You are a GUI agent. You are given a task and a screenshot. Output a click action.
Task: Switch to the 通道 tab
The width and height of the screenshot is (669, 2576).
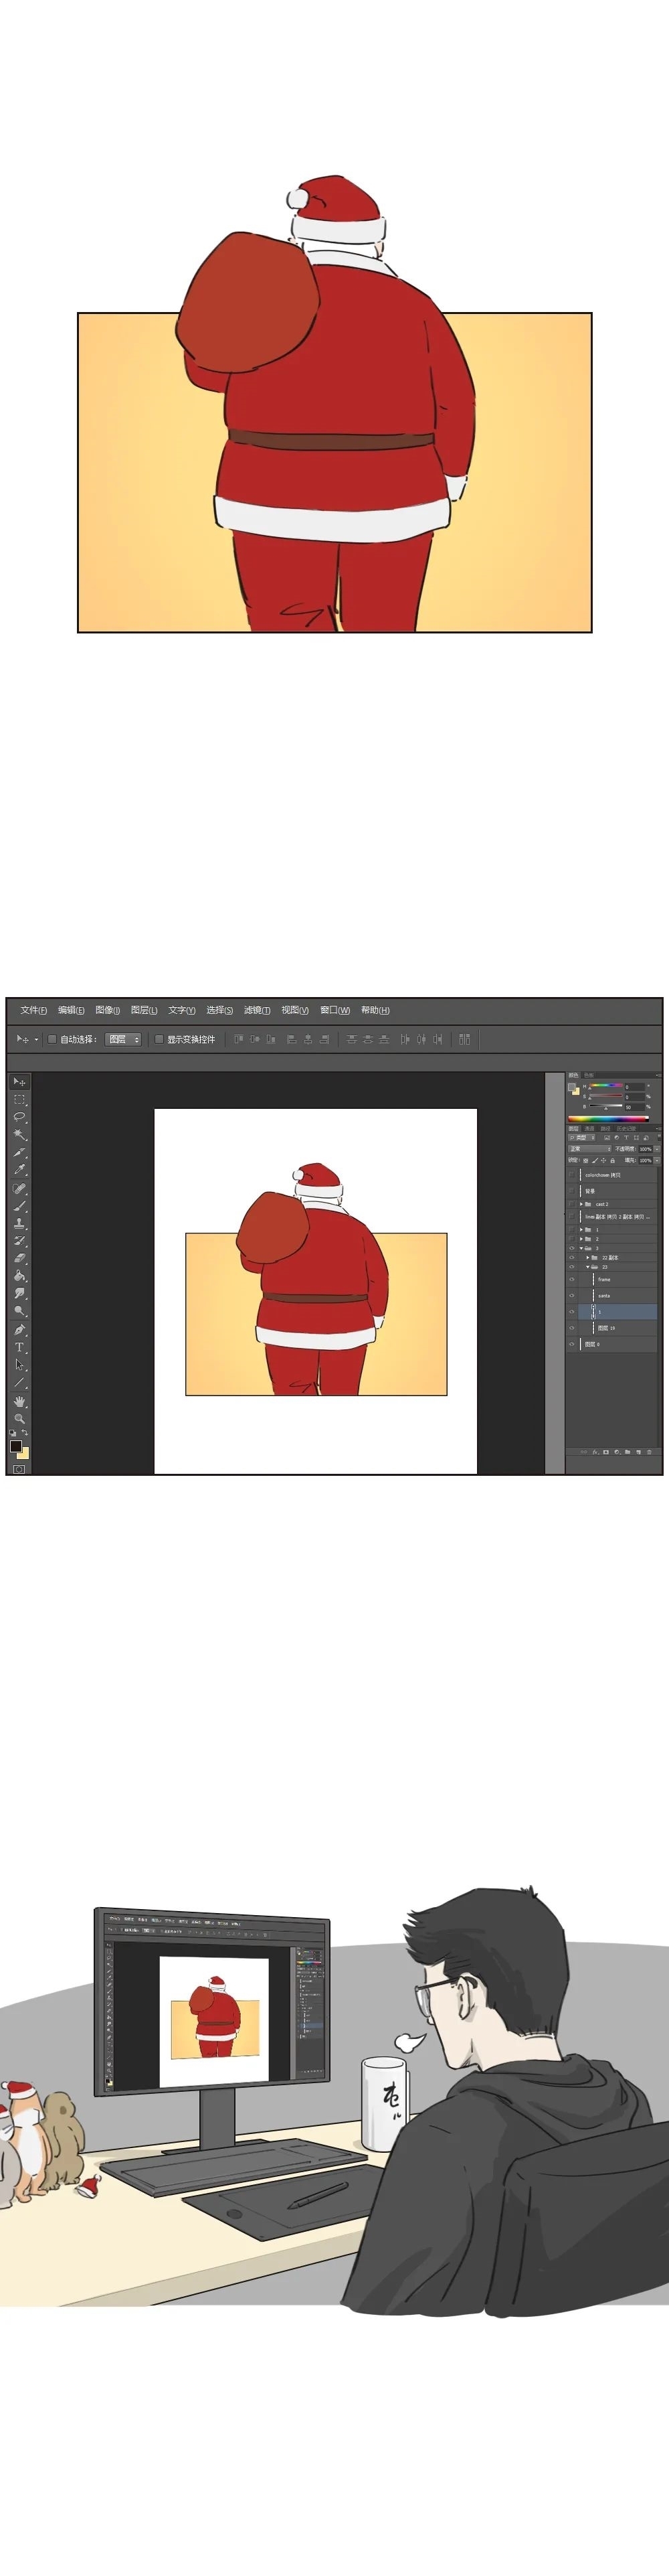pos(590,1129)
